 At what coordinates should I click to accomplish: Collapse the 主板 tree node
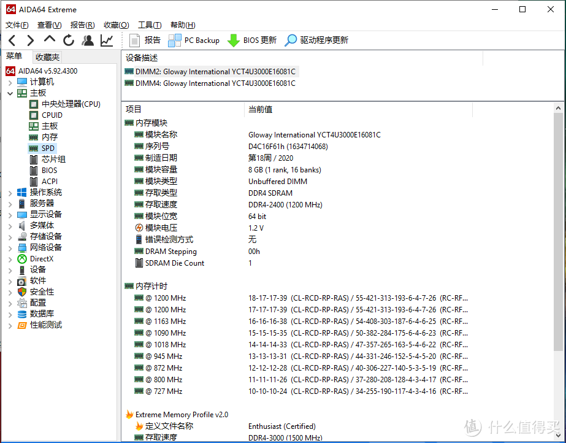click(10, 93)
